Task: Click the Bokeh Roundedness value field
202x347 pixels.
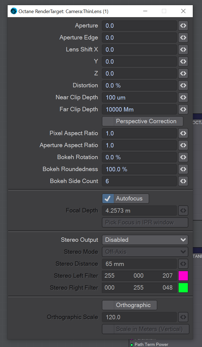Action: click(x=139, y=169)
